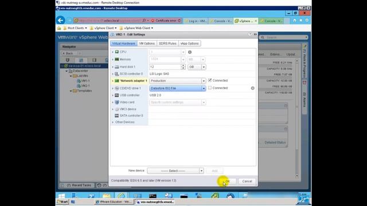Click the browser settings gear icon
Viewport: 367px width, 206px height.
tap(307, 21)
